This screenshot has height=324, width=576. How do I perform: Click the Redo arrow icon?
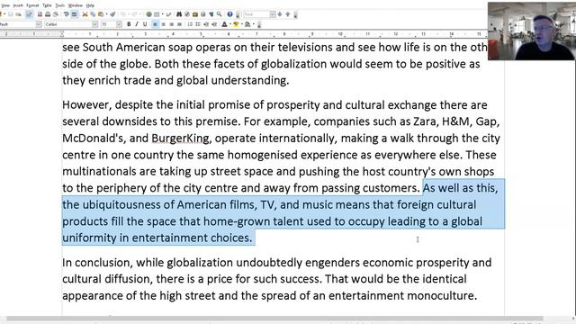click(x=134, y=14)
